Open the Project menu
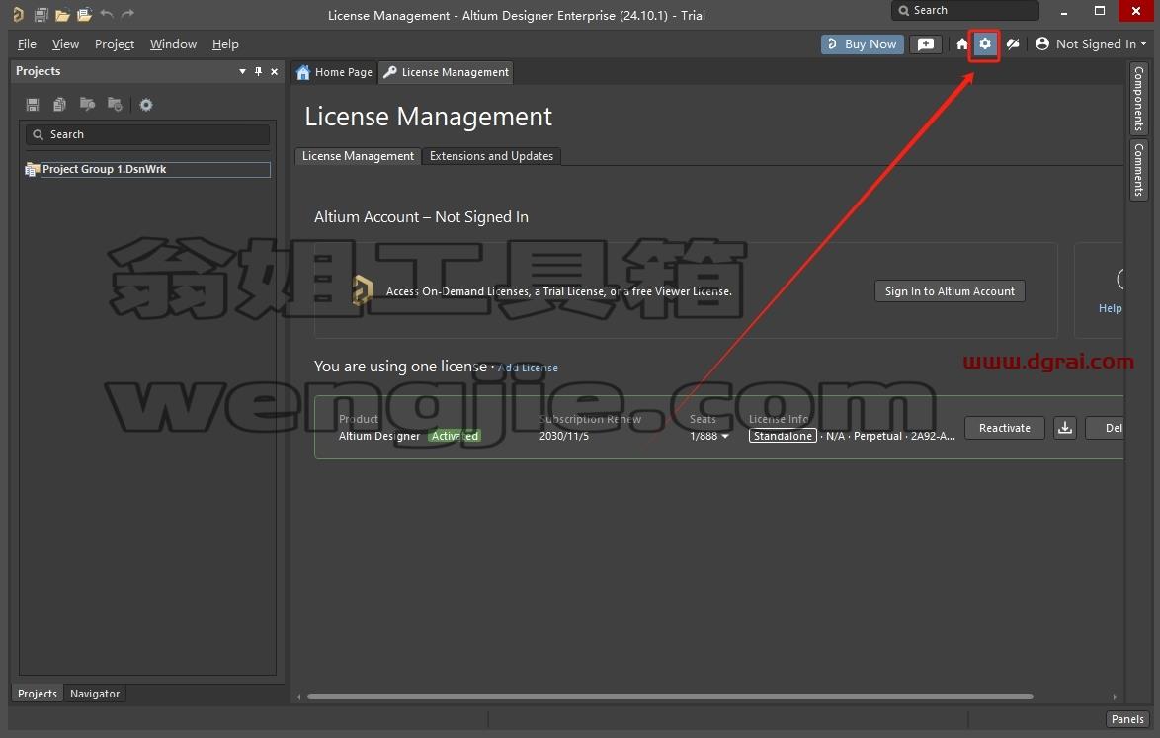1160x738 pixels. [114, 44]
